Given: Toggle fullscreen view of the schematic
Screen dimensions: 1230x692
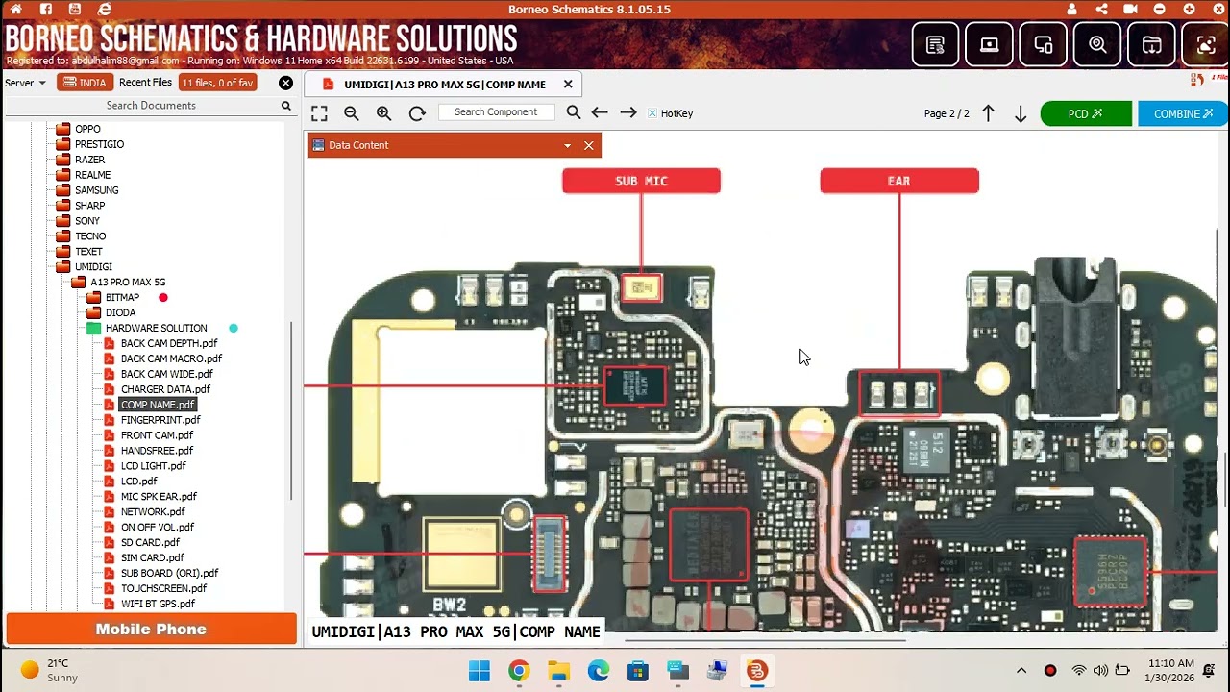Looking at the screenshot, I should coord(319,113).
